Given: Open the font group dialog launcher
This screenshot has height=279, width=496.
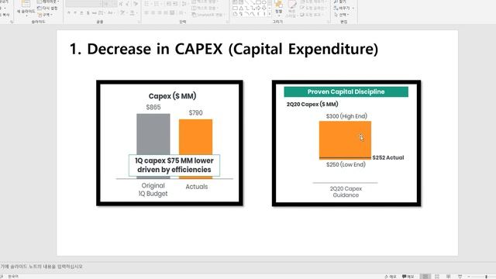Looking at the screenshot, I should coord(139,22).
